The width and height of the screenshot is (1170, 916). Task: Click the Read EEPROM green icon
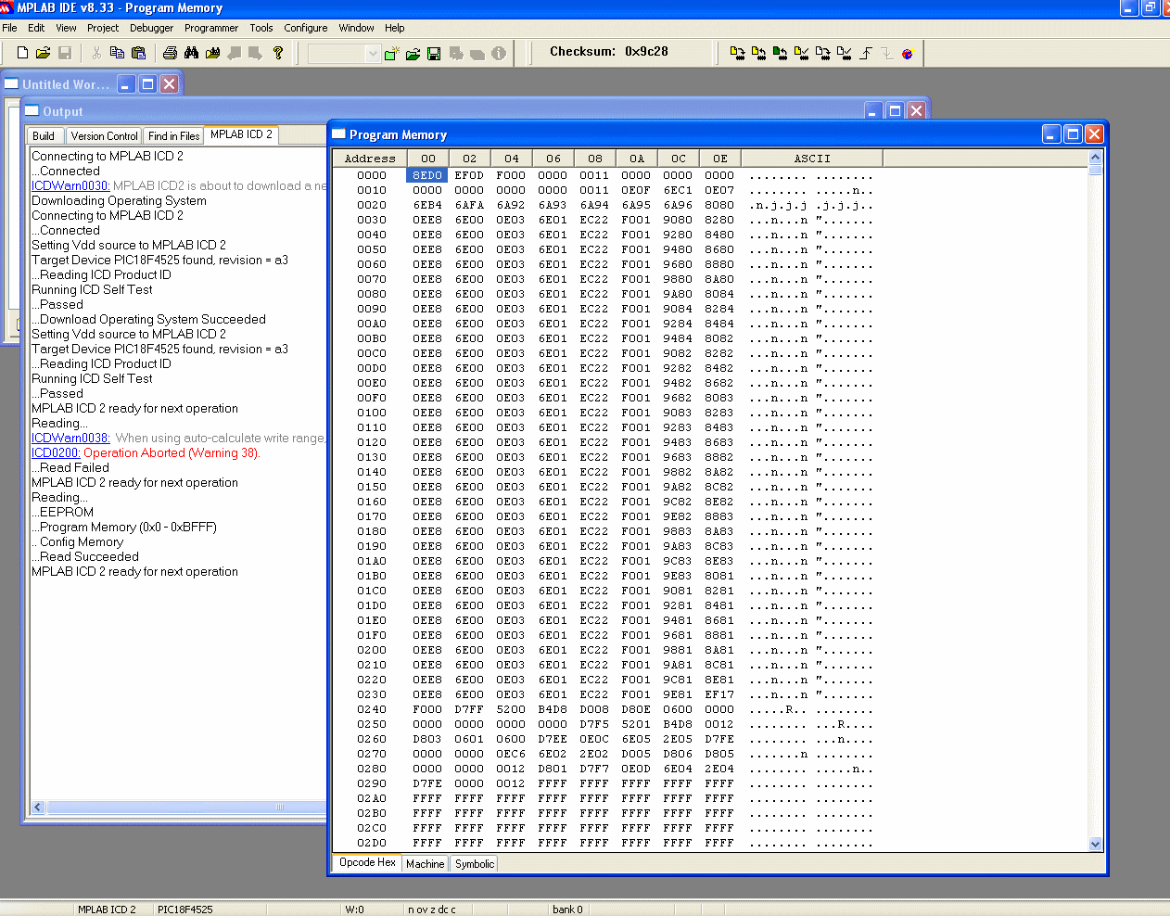780,53
